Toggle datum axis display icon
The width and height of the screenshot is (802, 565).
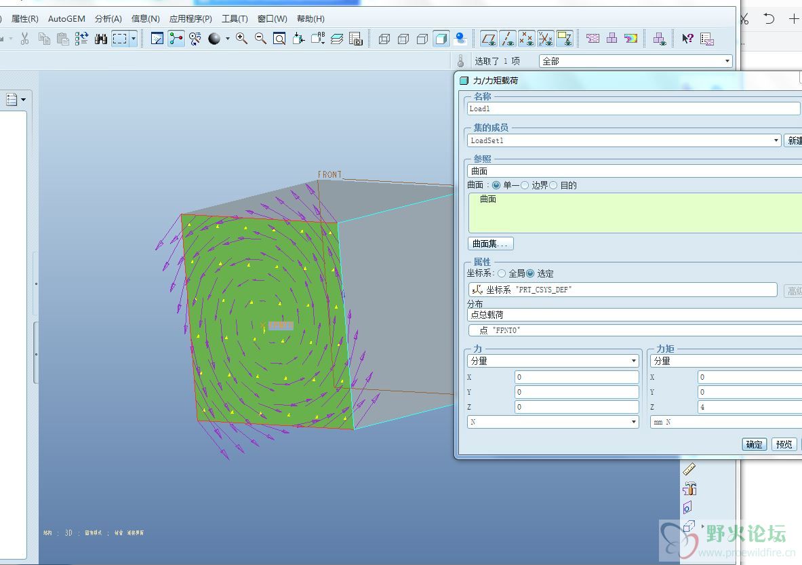(507, 39)
